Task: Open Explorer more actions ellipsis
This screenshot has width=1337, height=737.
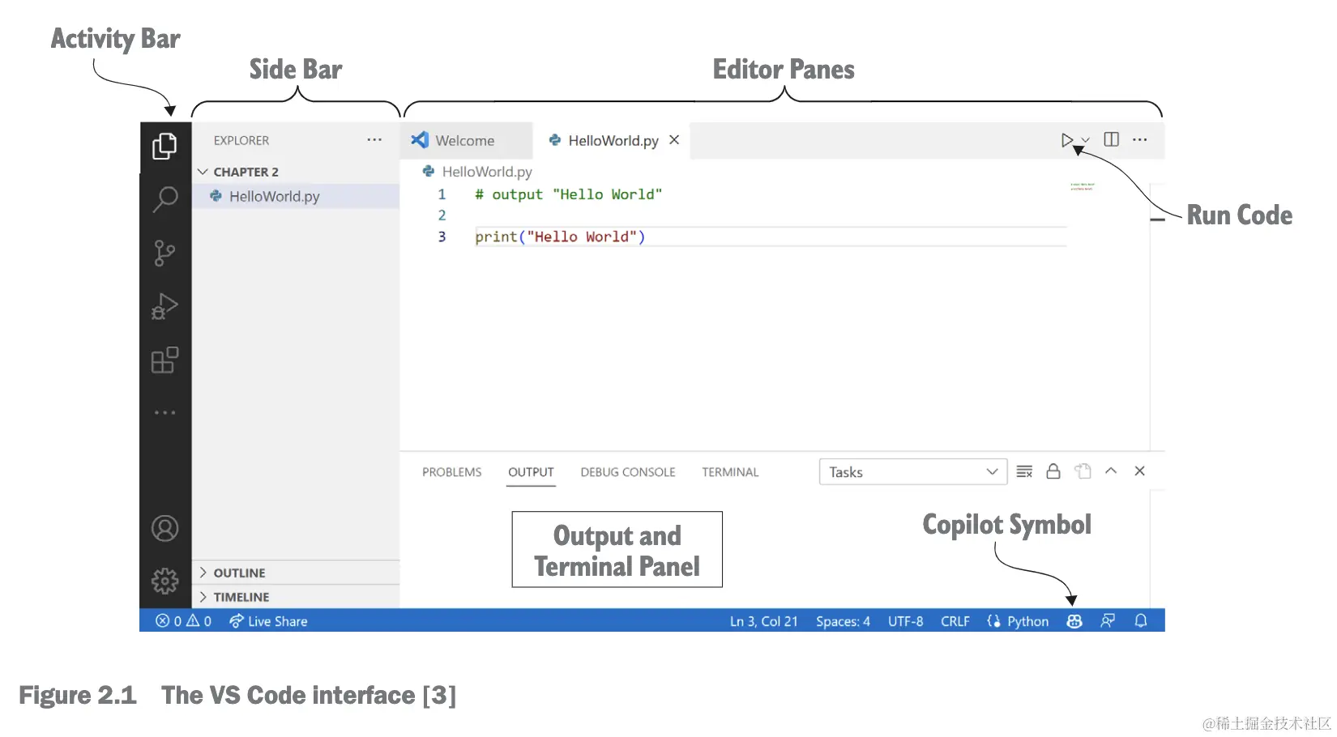Action: coord(374,140)
